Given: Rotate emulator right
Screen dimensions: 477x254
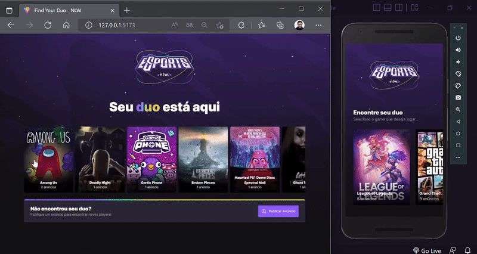Looking at the screenshot, I should 458,86.
